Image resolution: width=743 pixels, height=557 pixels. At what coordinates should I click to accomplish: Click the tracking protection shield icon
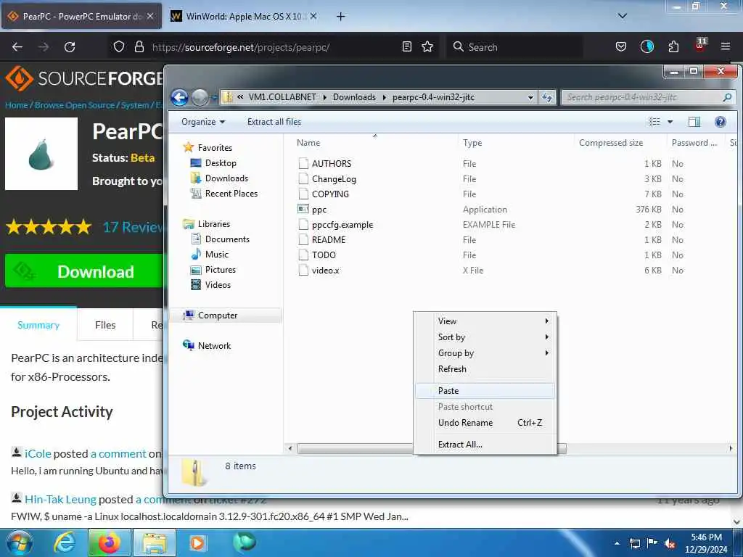point(119,46)
